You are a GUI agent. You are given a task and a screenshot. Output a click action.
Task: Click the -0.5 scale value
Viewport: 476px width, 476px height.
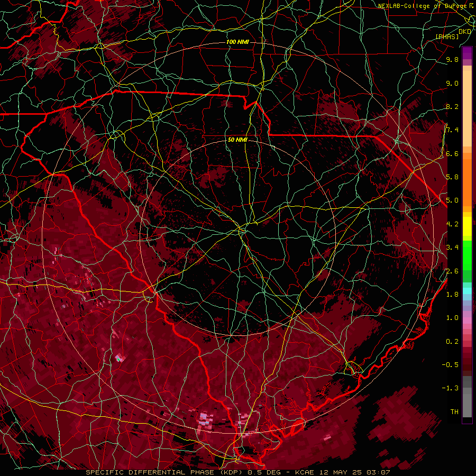point(450,364)
